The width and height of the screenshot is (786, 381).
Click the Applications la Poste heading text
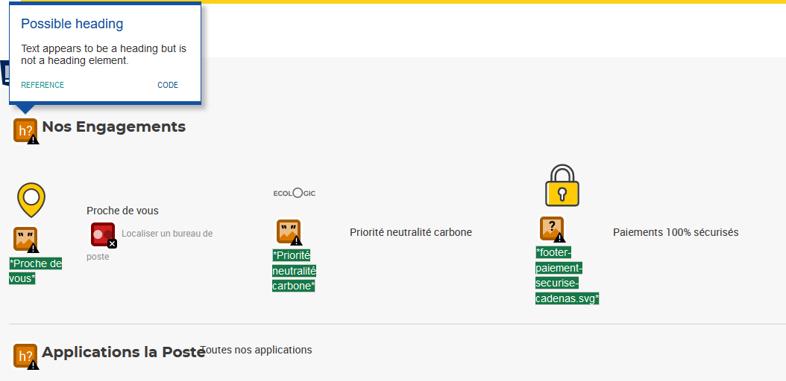click(123, 353)
